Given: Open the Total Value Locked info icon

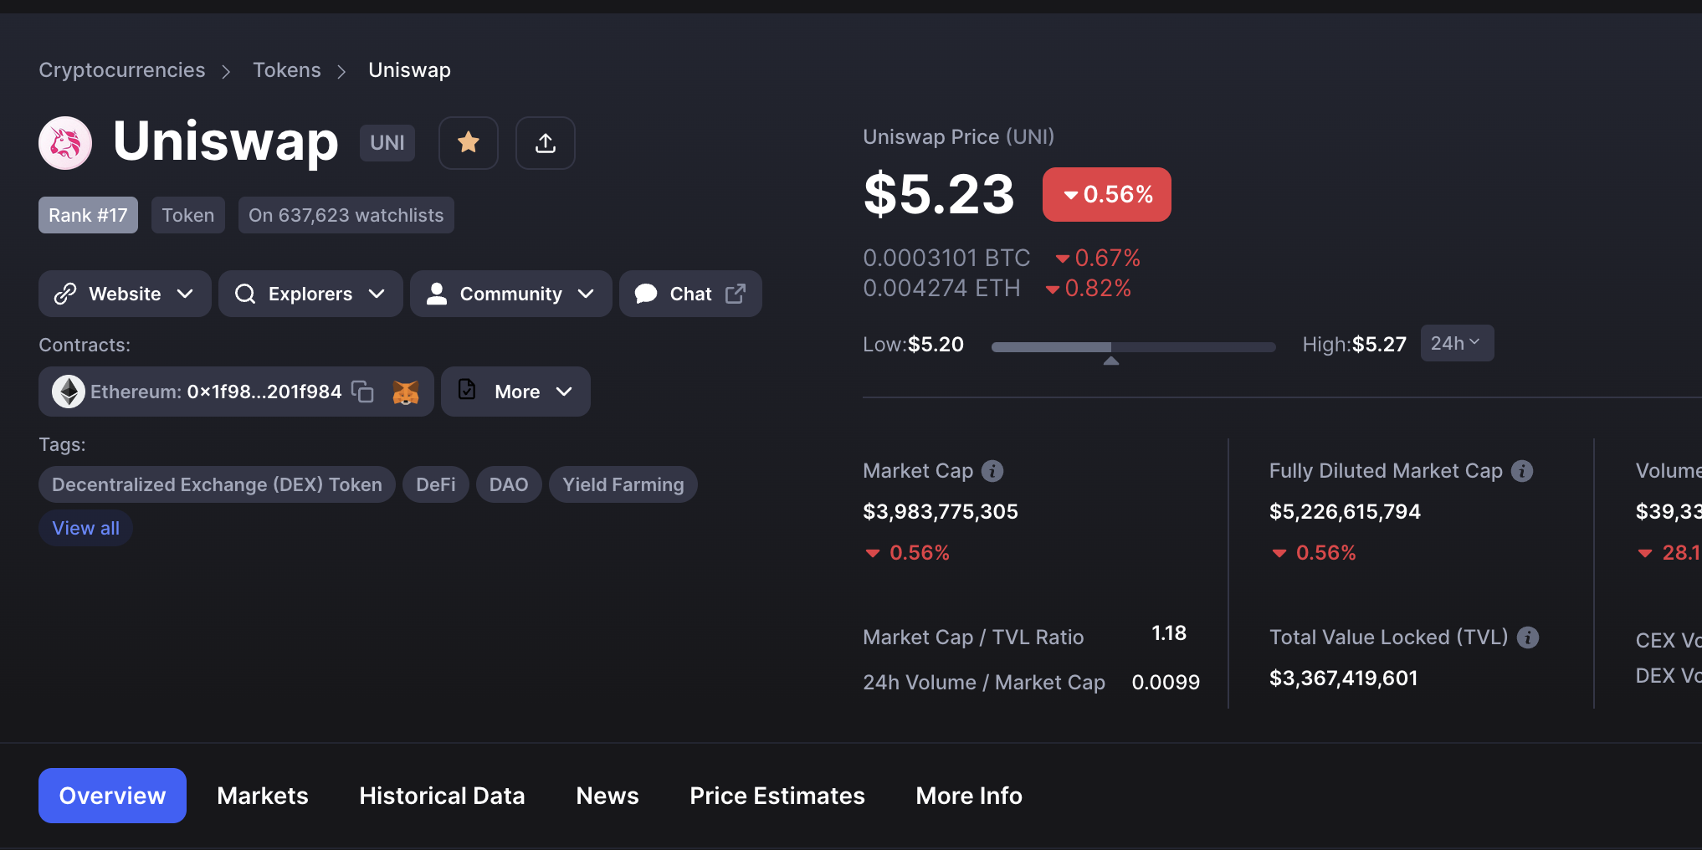Looking at the screenshot, I should coord(1528,637).
